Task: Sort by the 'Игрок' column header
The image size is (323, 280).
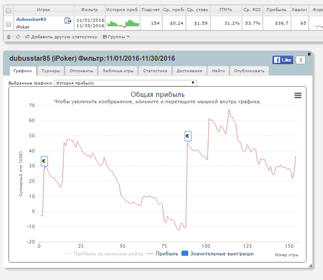Action: click(44, 10)
